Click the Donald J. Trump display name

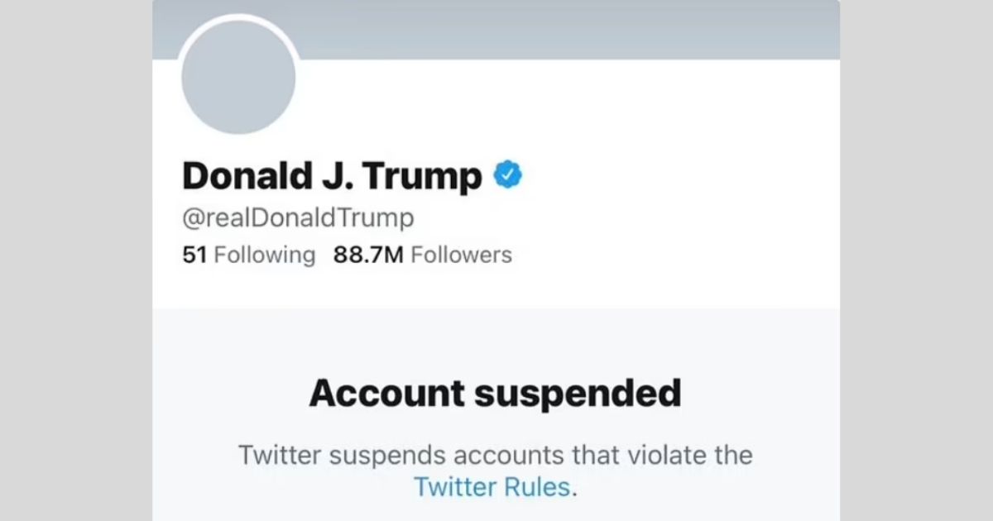pos(332,176)
